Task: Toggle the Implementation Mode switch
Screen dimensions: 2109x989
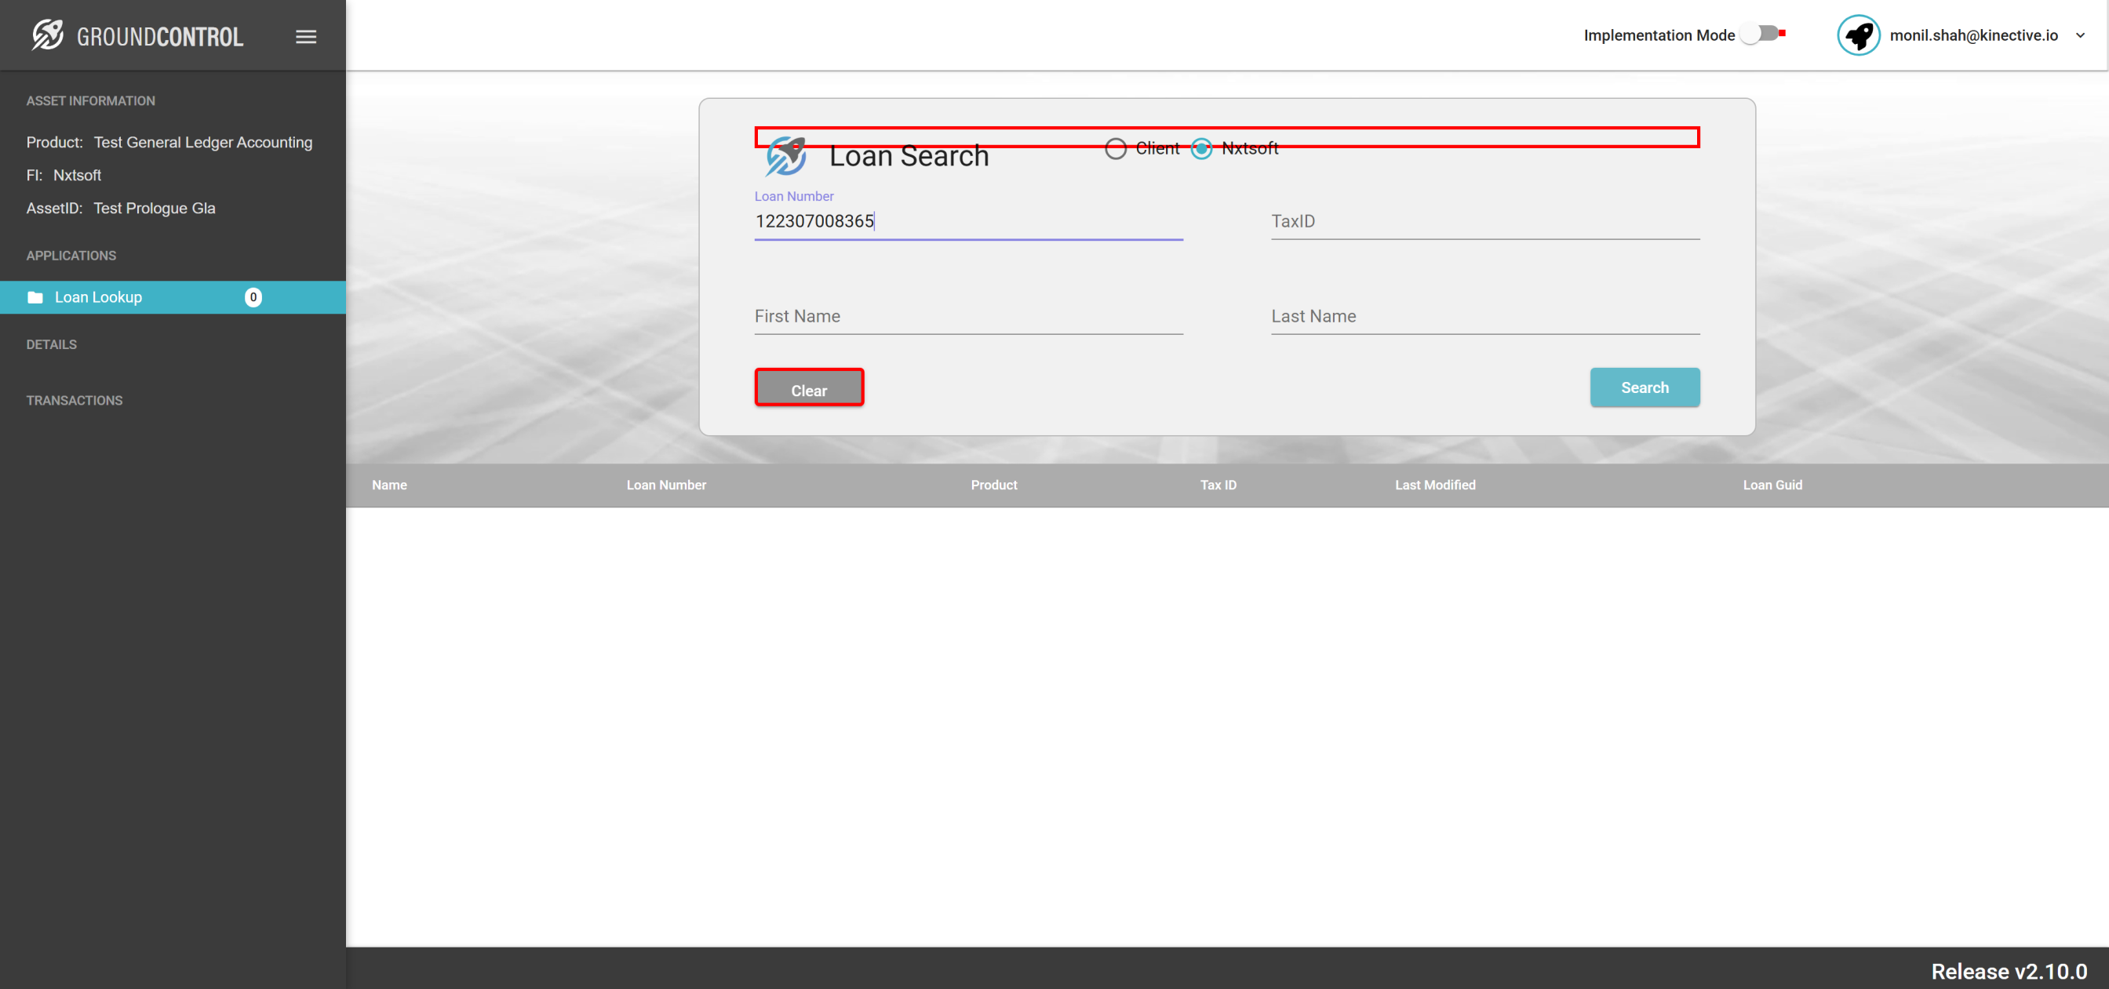Action: 1758,35
